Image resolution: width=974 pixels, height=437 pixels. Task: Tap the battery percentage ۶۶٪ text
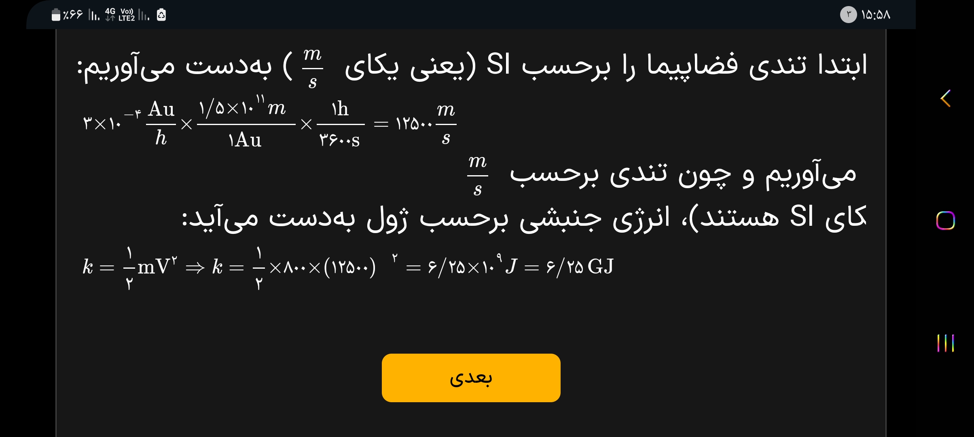[x=73, y=15]
